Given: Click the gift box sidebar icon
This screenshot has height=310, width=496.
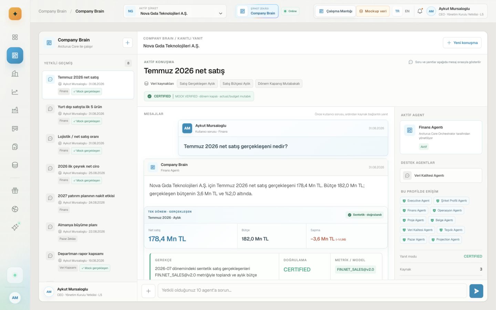Looking at the screenshot, I should coord(15,190).
